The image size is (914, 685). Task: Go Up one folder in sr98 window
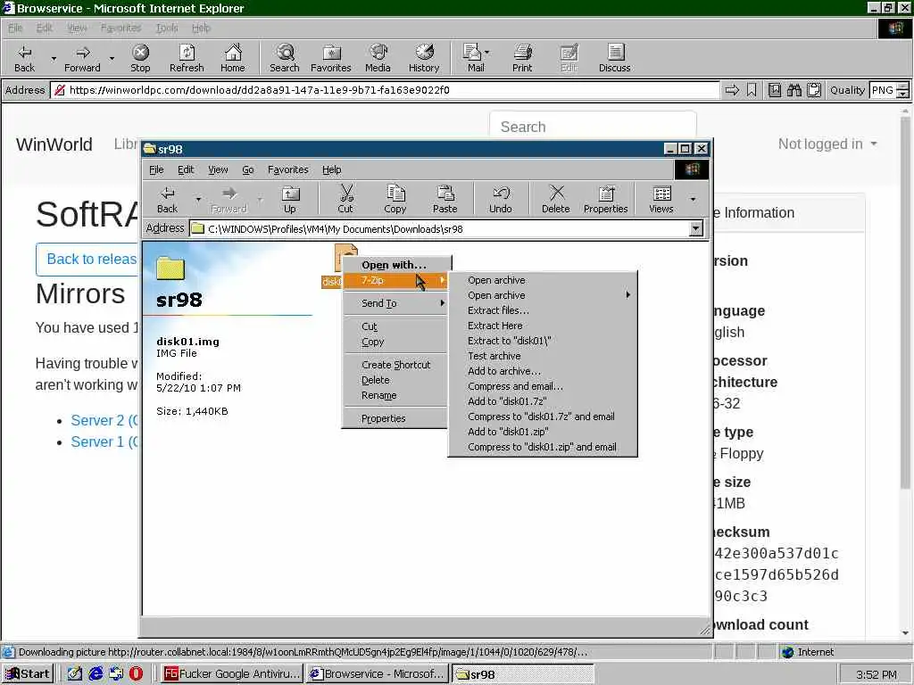point(290,200)
